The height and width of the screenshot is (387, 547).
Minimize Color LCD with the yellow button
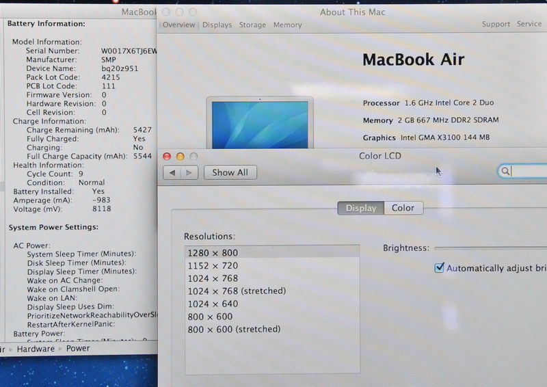pyautogui.click(x=180, y=157)
